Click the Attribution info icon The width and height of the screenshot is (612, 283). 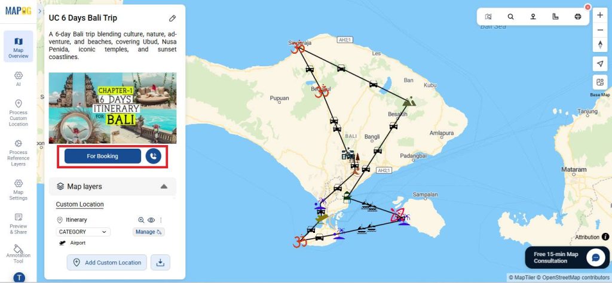605,236
